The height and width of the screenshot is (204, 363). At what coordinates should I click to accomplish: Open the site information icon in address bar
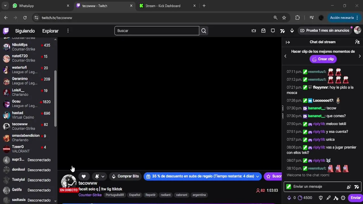(x=36, y=18)
